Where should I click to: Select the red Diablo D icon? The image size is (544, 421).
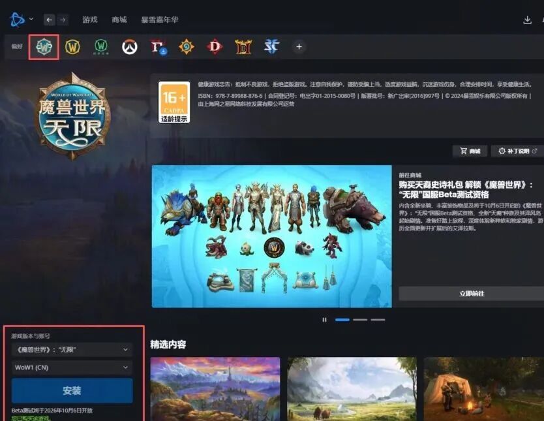pos(215,47)
